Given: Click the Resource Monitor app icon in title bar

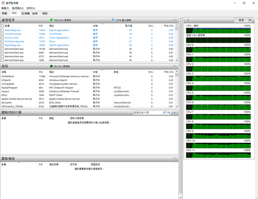Looking at the screenshot, I should coord(3,3).
